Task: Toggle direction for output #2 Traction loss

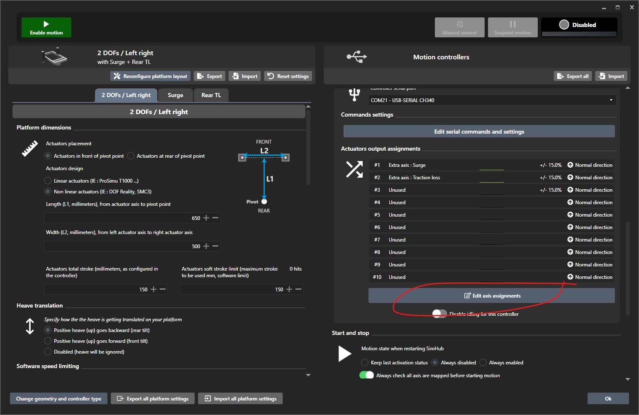Action: (590, 178)
